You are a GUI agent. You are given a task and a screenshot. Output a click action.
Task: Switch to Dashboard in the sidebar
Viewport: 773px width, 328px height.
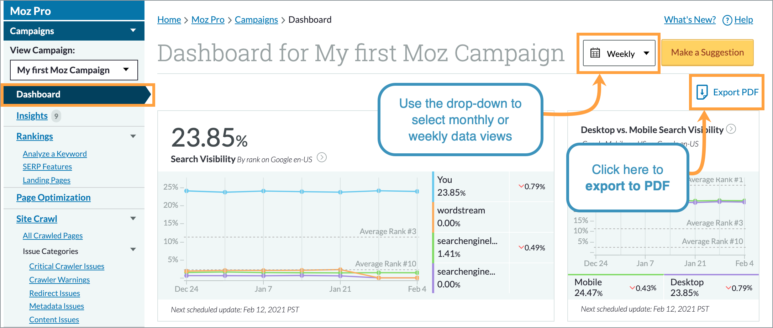[x=38, y=94]
